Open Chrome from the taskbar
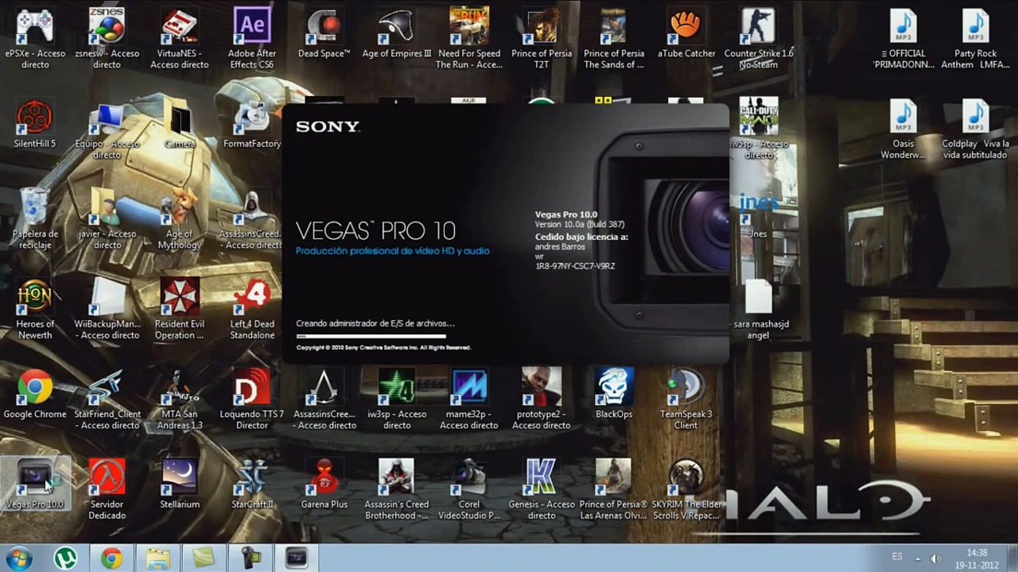Image resolution: width=1018 pixels, height=572 pixels. (x=111, y=558)
